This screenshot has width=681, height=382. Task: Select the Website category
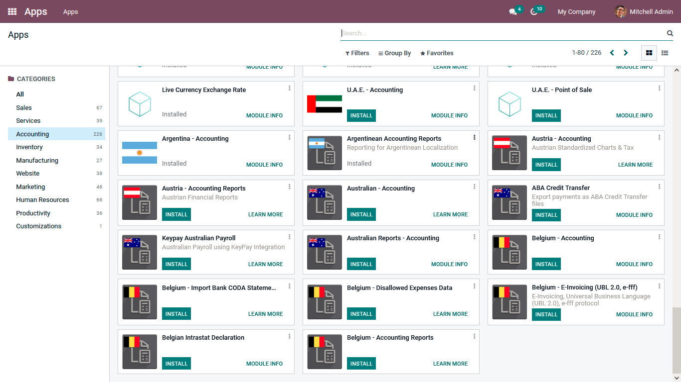[56, 173]
